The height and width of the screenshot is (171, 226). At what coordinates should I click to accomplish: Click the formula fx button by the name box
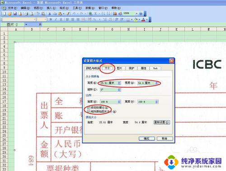pyautogui.click(x=40, y=24)
